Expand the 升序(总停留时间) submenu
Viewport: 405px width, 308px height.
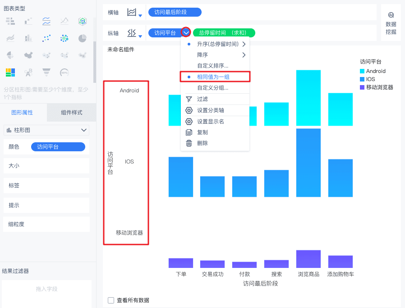[x=244, y=44]
